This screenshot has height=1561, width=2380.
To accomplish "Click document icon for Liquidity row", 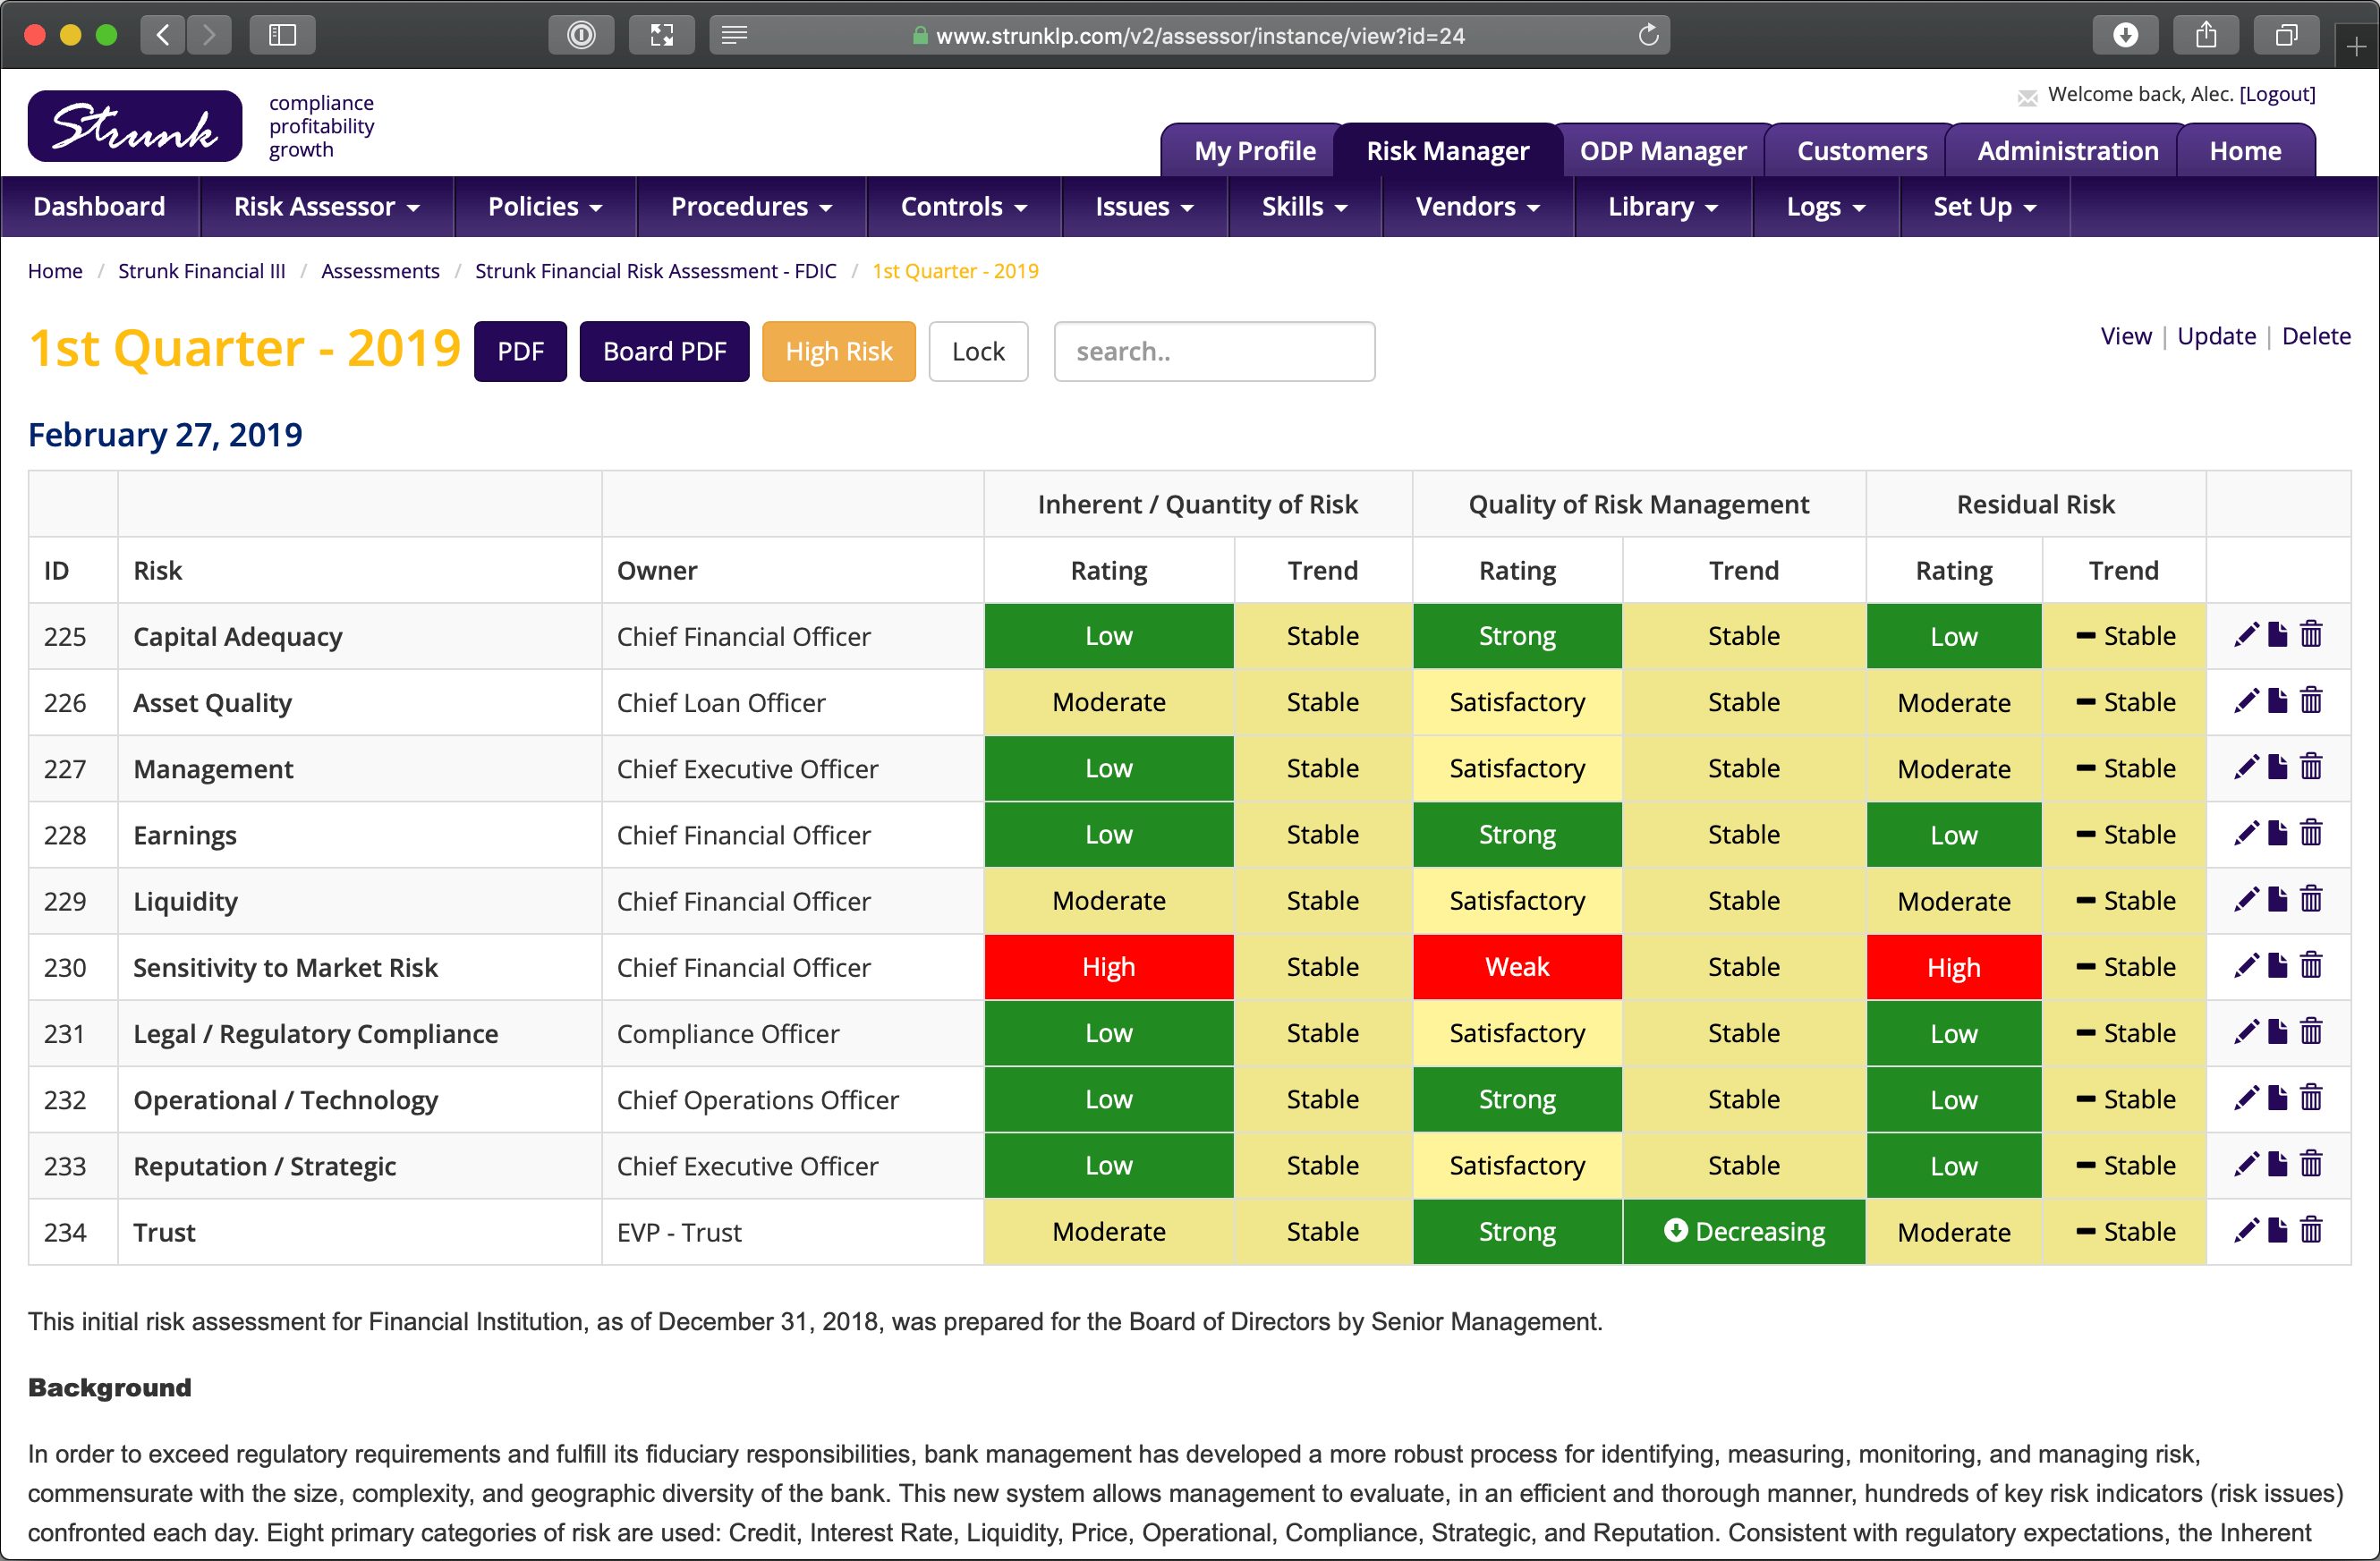I will 2278,900.
